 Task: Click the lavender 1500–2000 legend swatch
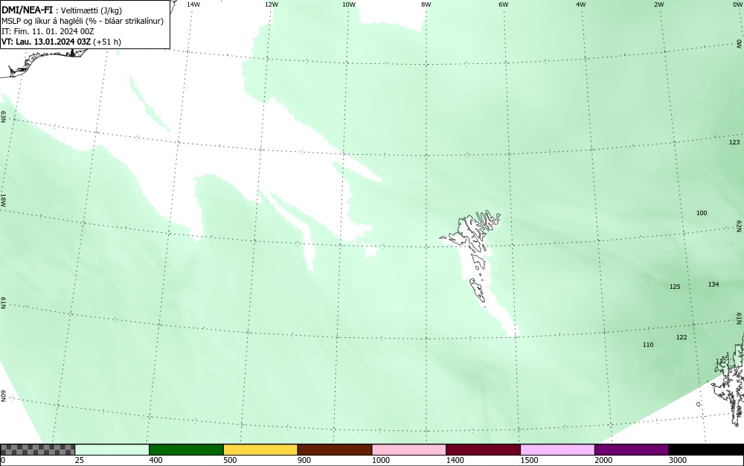[557, 450]
